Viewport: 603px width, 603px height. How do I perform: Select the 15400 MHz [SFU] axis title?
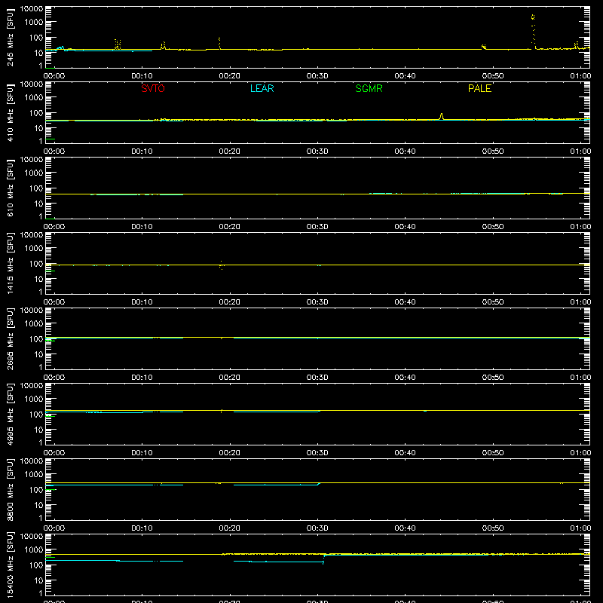click(x=10, y=565)
